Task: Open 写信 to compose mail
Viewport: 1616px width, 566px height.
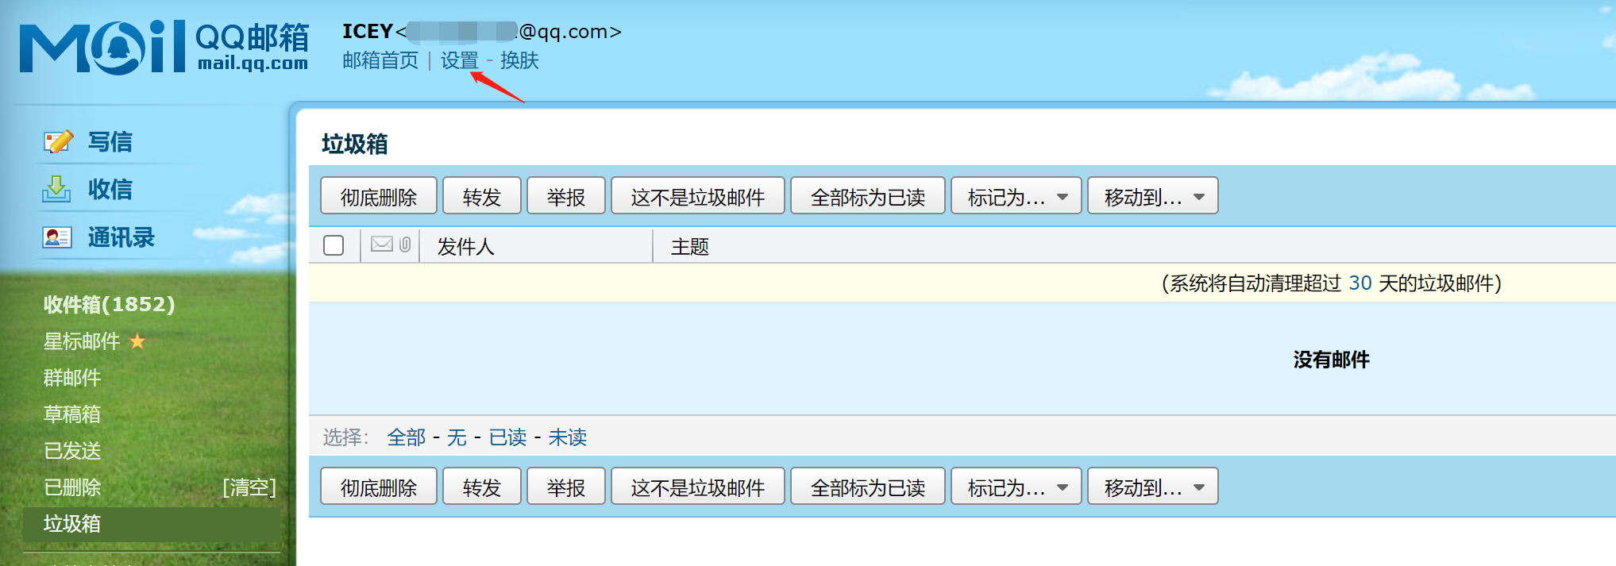Action: tap(110, 142)
